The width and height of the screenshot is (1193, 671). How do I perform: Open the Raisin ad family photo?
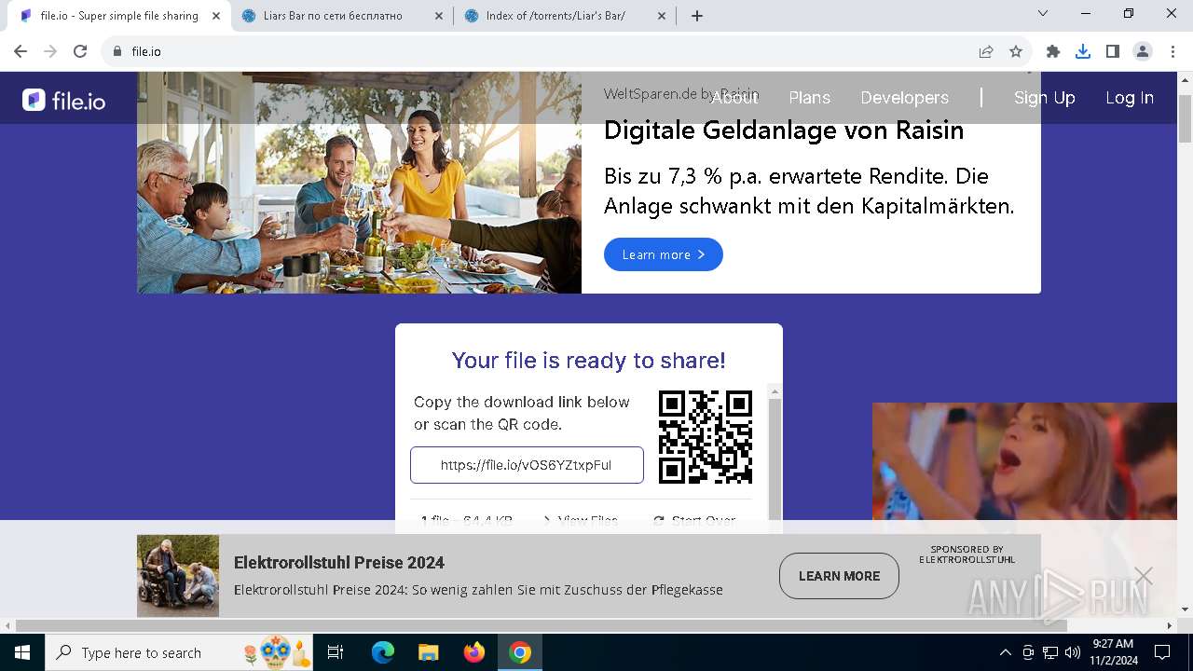(x=359, y=183)
